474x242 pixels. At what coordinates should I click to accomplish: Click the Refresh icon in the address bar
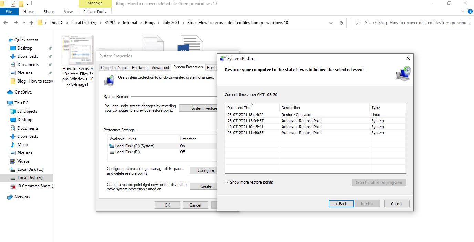[341, 22]
